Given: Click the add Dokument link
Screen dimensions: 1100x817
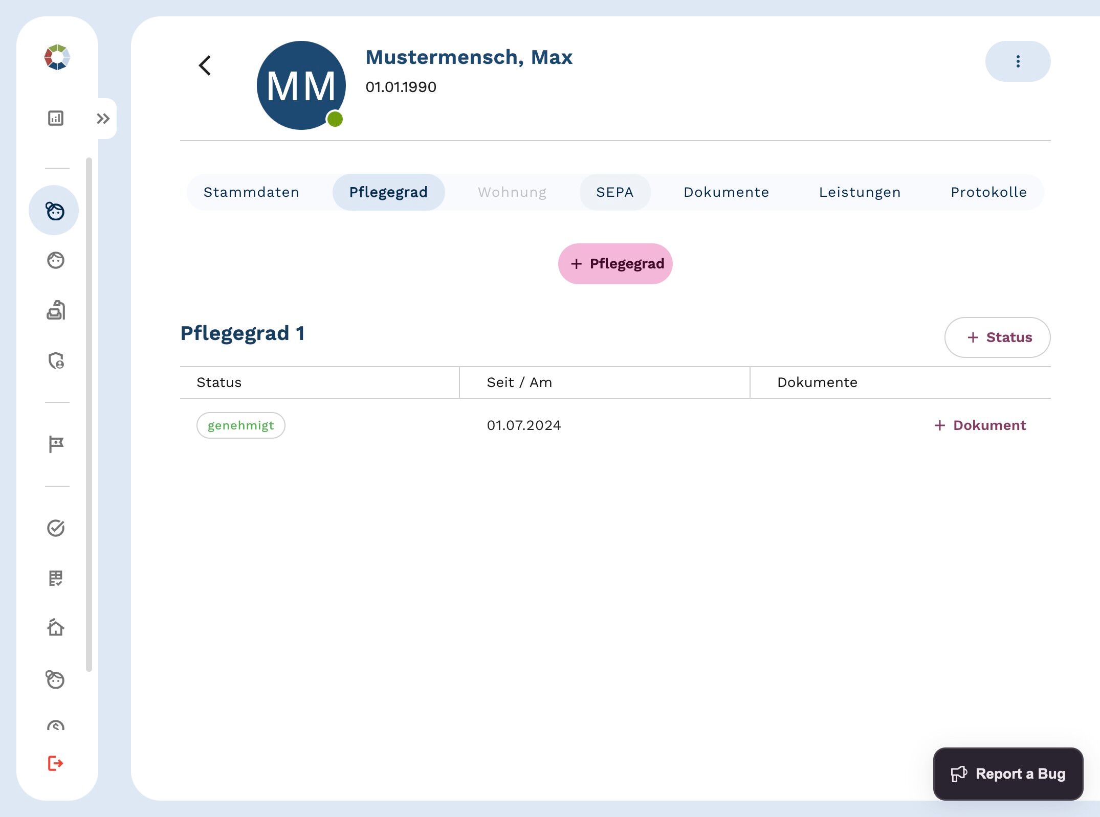Looking at the screenshot, I should 980,425.
